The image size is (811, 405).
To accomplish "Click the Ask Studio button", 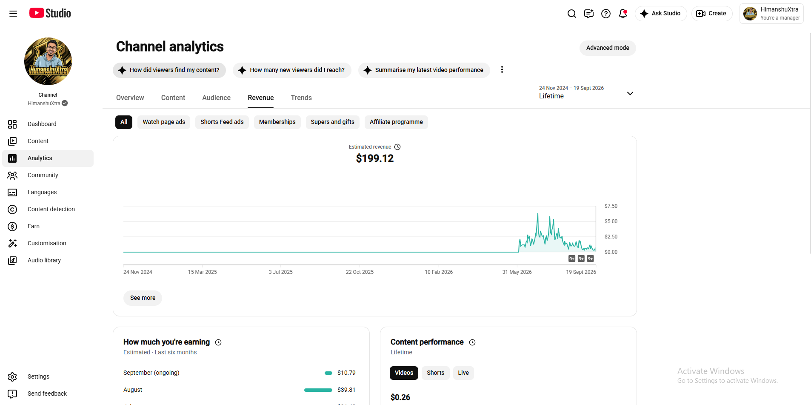I will pyautogui.click(x=661, y=14).
